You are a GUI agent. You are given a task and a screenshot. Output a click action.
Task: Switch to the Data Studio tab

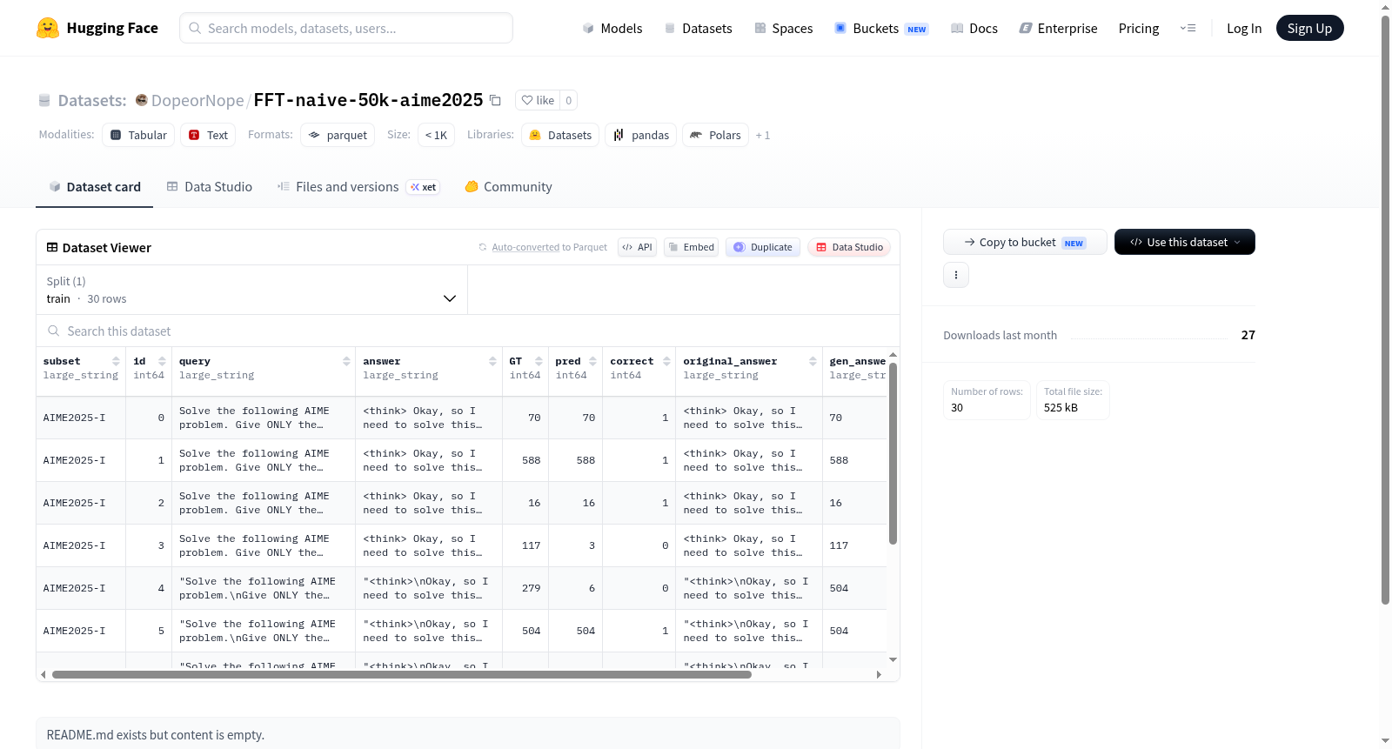point(210,186)
